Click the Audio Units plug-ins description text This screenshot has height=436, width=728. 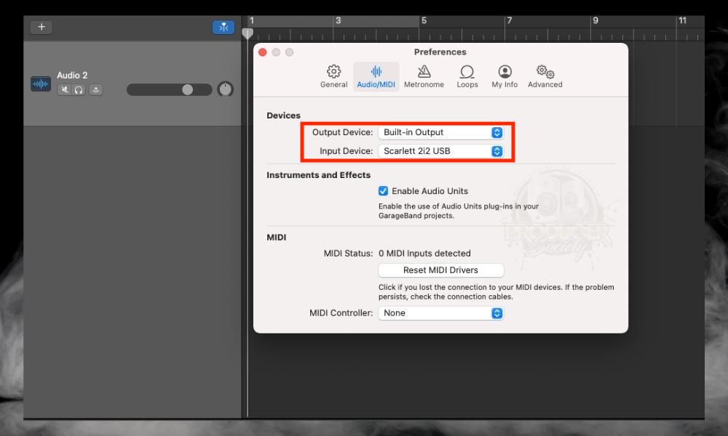coord(459,211)
